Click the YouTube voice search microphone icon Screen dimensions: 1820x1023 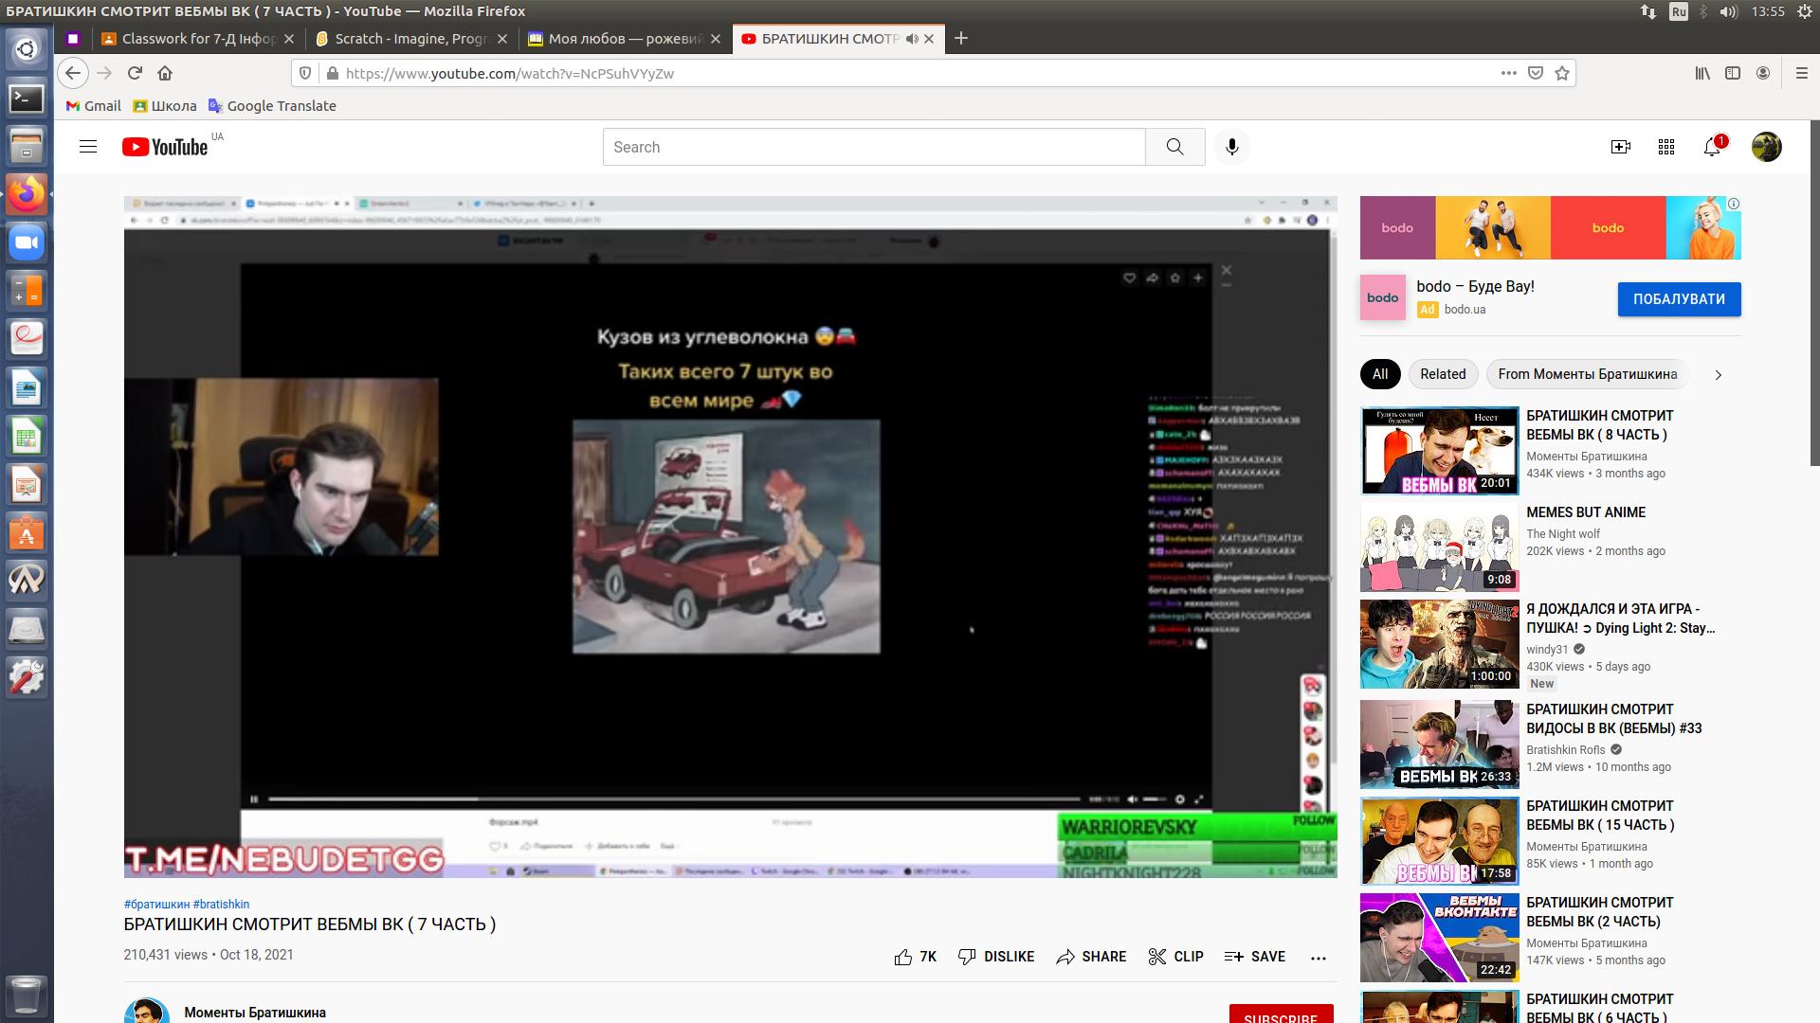coord(1231,147)
